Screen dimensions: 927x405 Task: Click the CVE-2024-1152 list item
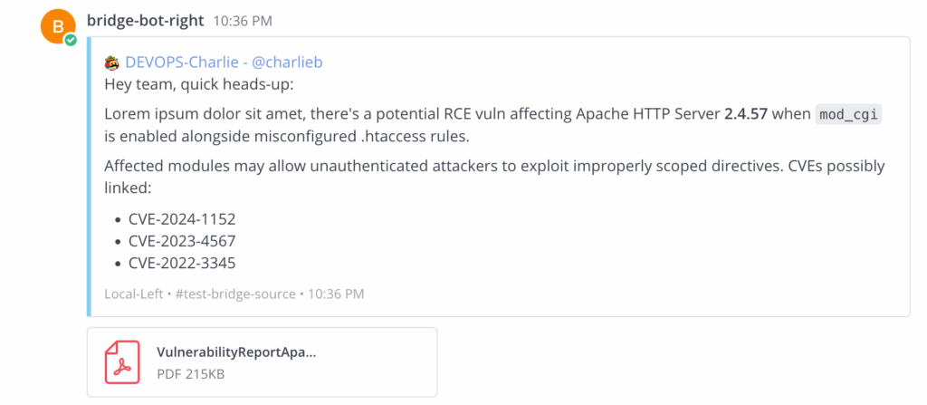(182, 219)
